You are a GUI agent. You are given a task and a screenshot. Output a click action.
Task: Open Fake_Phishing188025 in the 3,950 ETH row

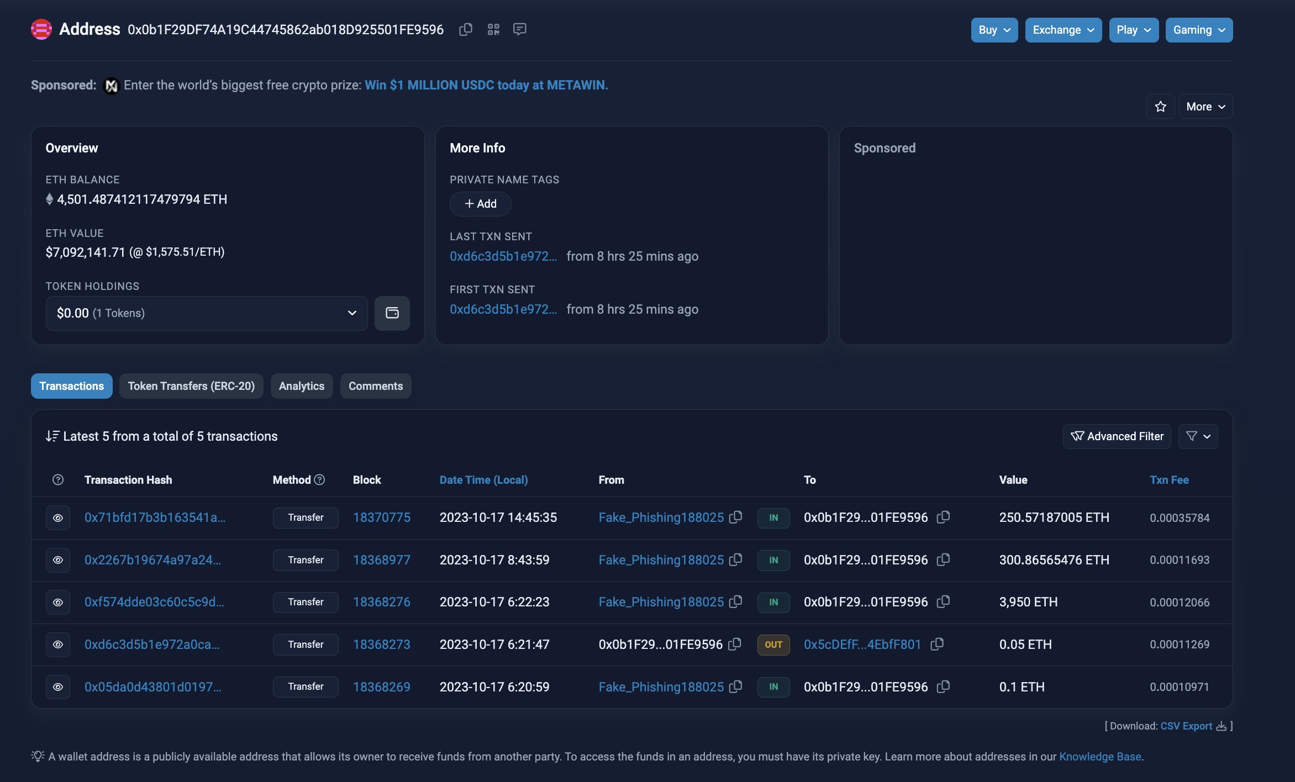(x=661, y=602)
